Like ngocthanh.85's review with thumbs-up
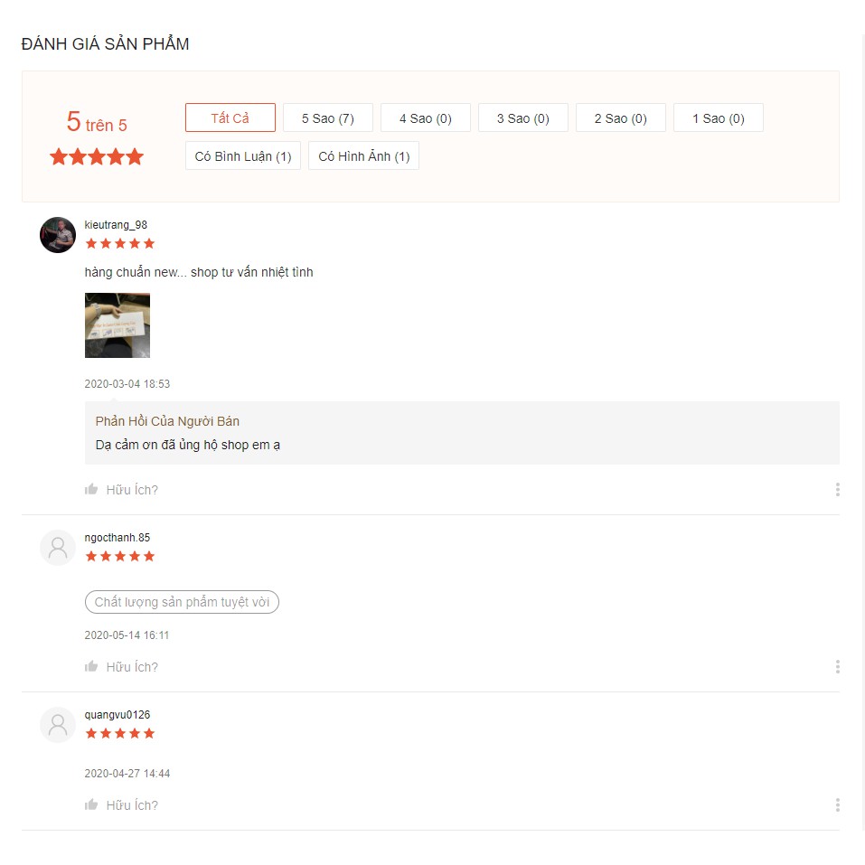The image size is (865, 865). pyautogui.click(x=91, y=667)
